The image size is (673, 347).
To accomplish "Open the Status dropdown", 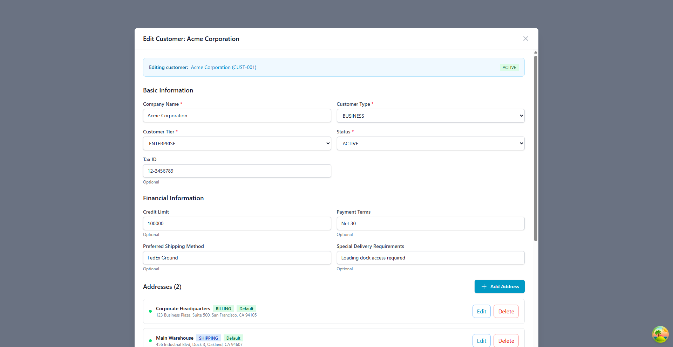I will click(430, 143).
